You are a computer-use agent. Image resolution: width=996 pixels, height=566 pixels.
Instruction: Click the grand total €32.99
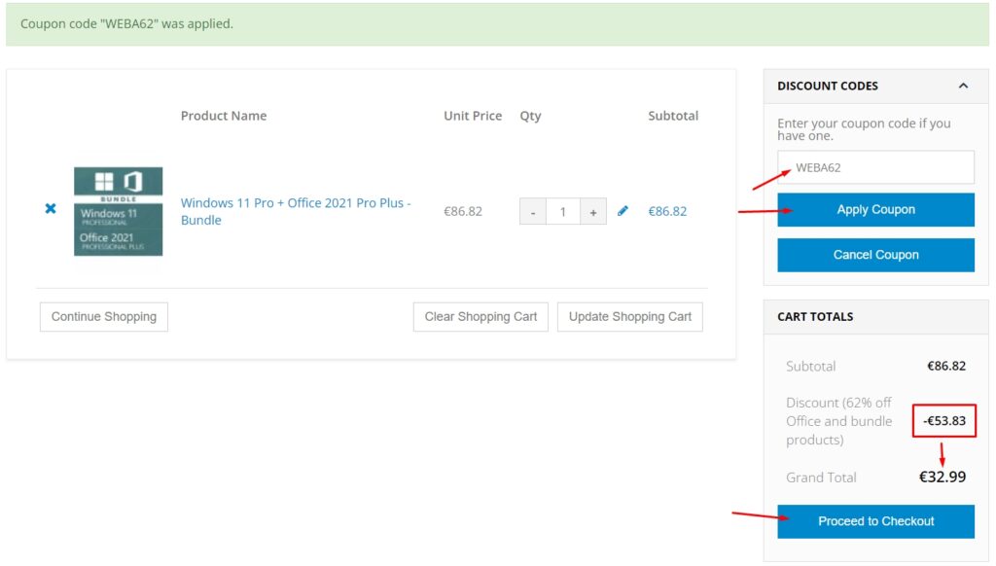(943, 478)
